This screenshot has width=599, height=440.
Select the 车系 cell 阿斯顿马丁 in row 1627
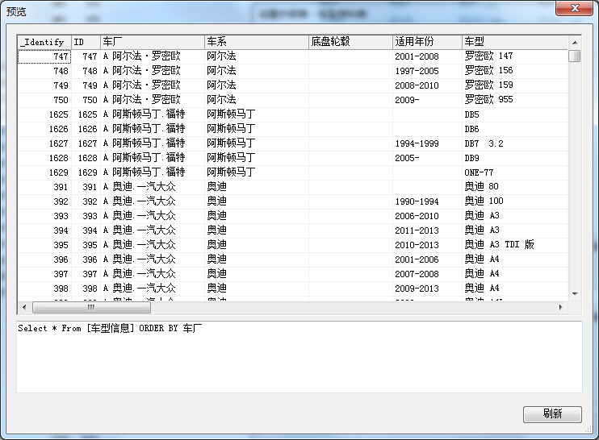point(257,143)
